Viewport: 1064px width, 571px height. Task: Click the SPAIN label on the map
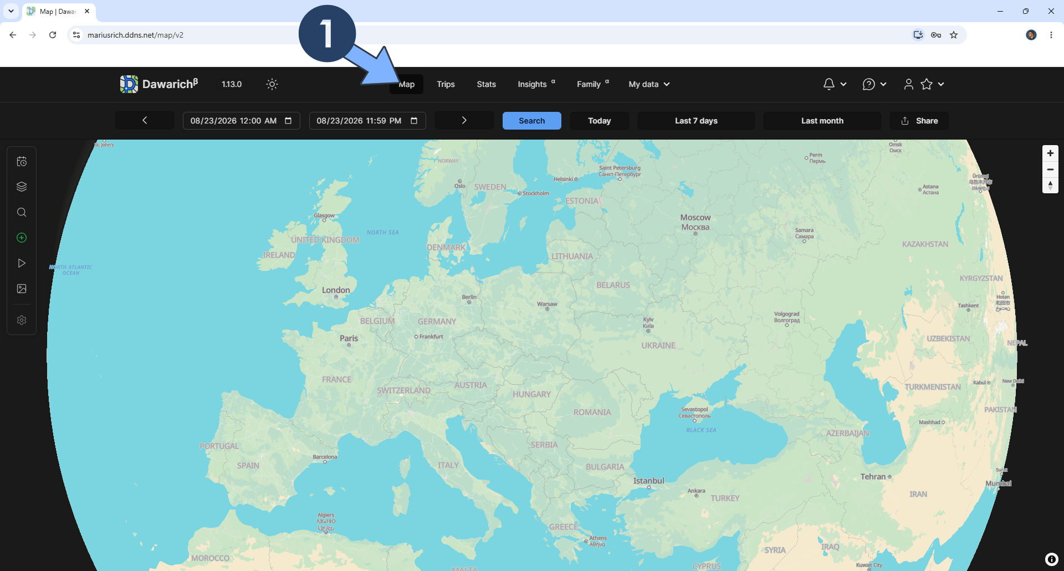tap(248, 466)
